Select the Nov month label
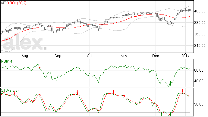The width and height of the screenshot is (208, 117). pos(124,56)
